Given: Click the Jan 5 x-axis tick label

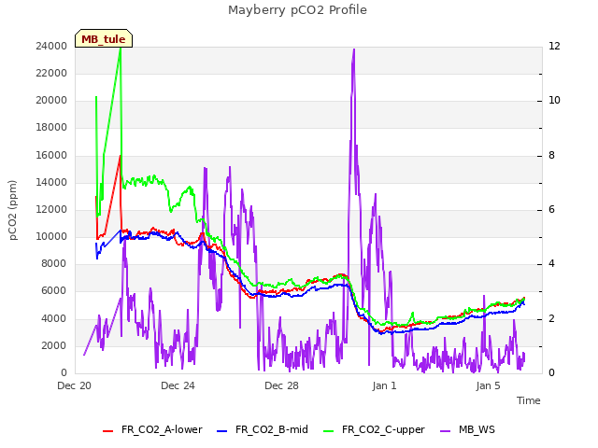Looking at the screenshot, I should coord(488,385).
